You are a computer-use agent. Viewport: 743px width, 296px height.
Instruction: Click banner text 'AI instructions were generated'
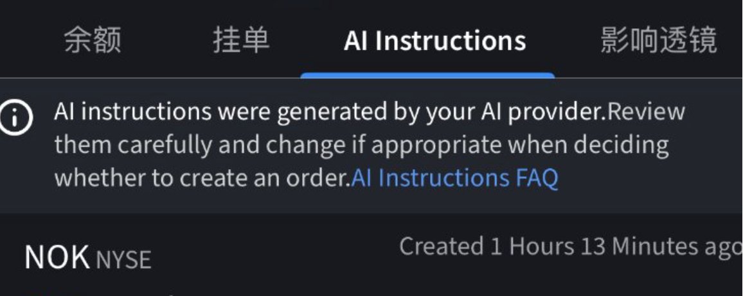(x=219, y=113)
